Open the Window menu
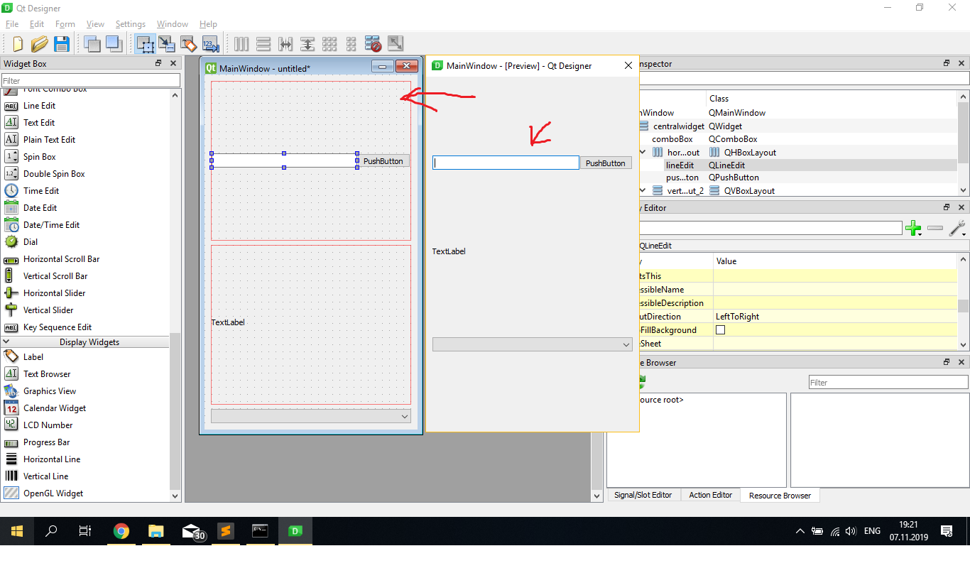This screenshot has height=568, width=970. coord(173,24)
